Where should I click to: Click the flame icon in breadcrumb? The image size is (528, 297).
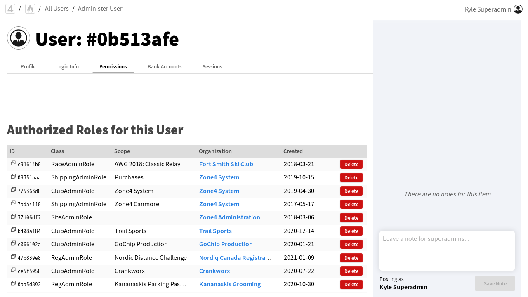(30, 9)
